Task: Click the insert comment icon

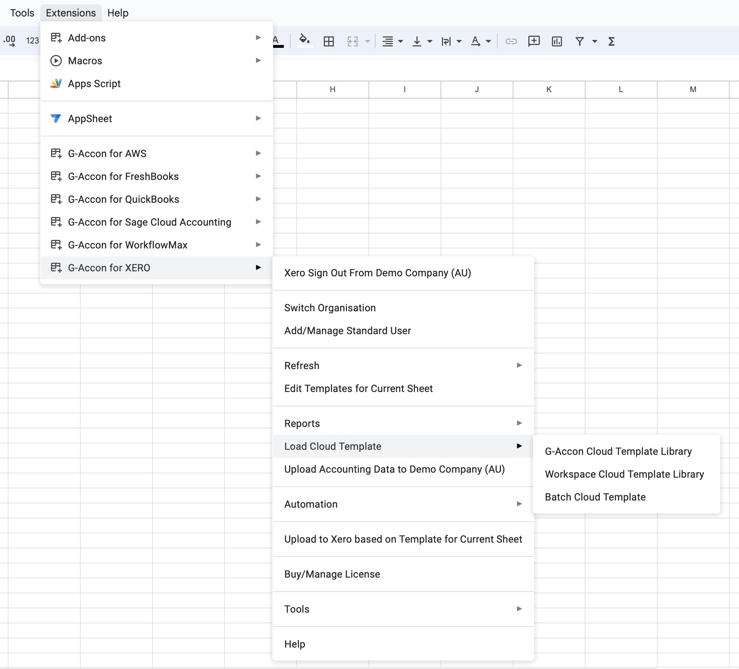Action: point(533,41)
